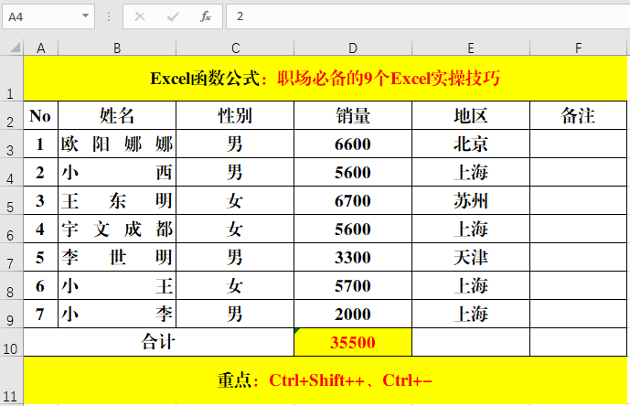This screenshot has height=406, width=630.
Task: Select row 10 header
Action: (x=11, y=342)
